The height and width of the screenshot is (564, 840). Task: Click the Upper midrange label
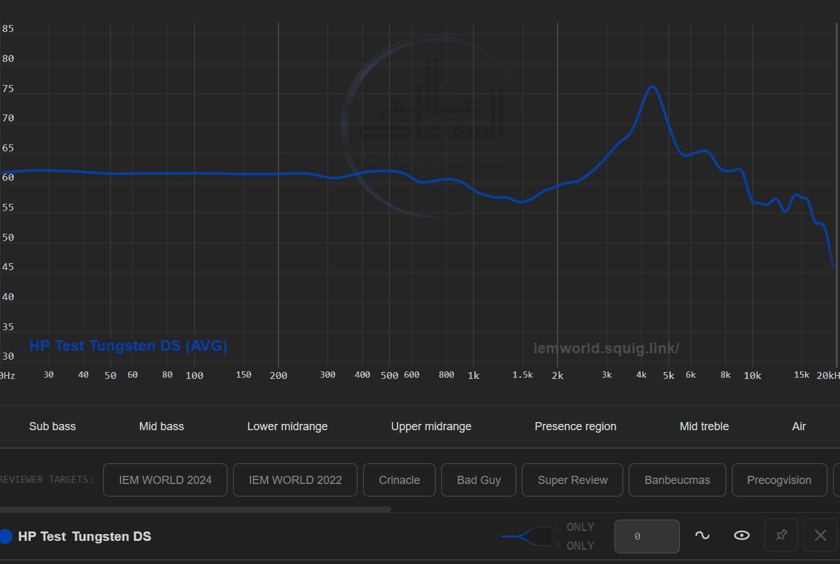pyautogui.click(x=431, y=426)
